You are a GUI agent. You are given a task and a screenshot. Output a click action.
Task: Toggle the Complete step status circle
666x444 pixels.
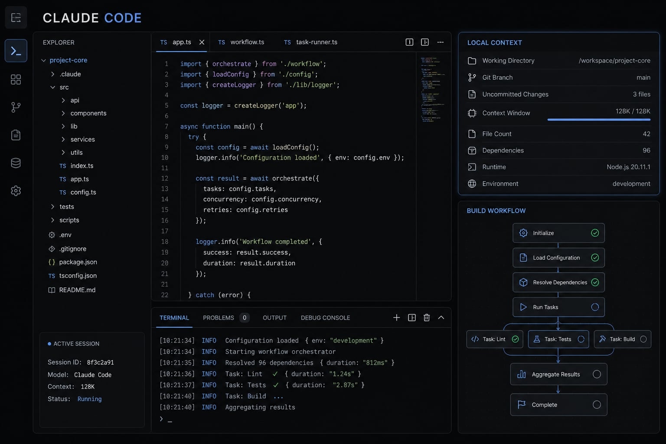597,405
